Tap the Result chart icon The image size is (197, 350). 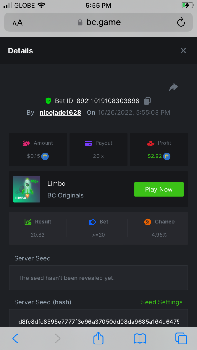point(28,222)
